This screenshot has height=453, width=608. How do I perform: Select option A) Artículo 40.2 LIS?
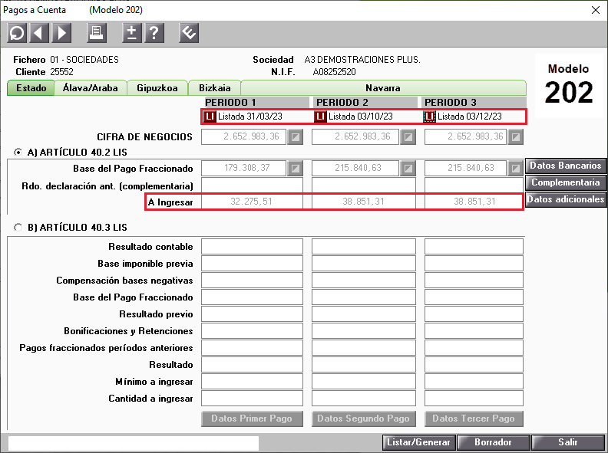click(x=18, y=153)
